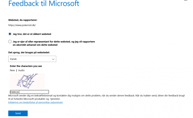This screenshot has width=193, height=118.
Task: Click the reported URL https://www.pokernet.dk/
Action: [22, 25]
